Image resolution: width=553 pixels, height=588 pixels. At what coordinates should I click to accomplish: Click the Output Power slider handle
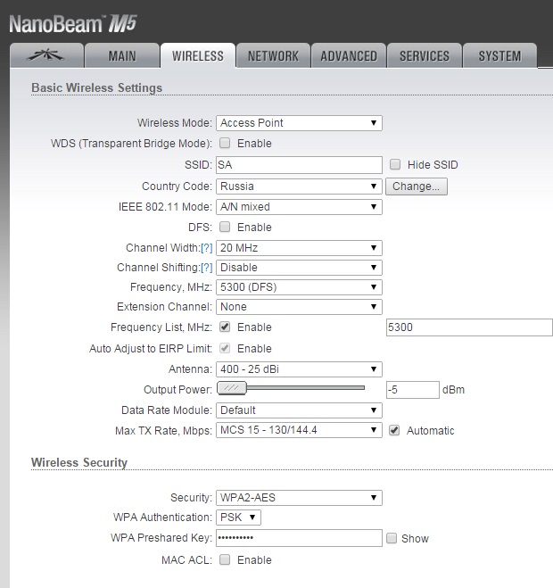click(x=232, y=388)
